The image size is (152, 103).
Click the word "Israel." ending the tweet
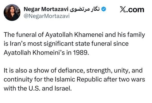pos(63,88)
